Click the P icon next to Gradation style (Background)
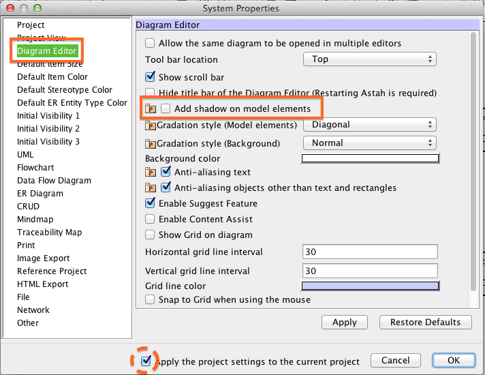485x375 pixels. point(151,143)
